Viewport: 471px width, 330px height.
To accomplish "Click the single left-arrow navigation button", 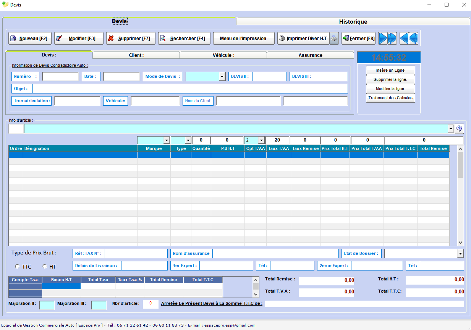I will pyautogui.click(x=404, y=39).
